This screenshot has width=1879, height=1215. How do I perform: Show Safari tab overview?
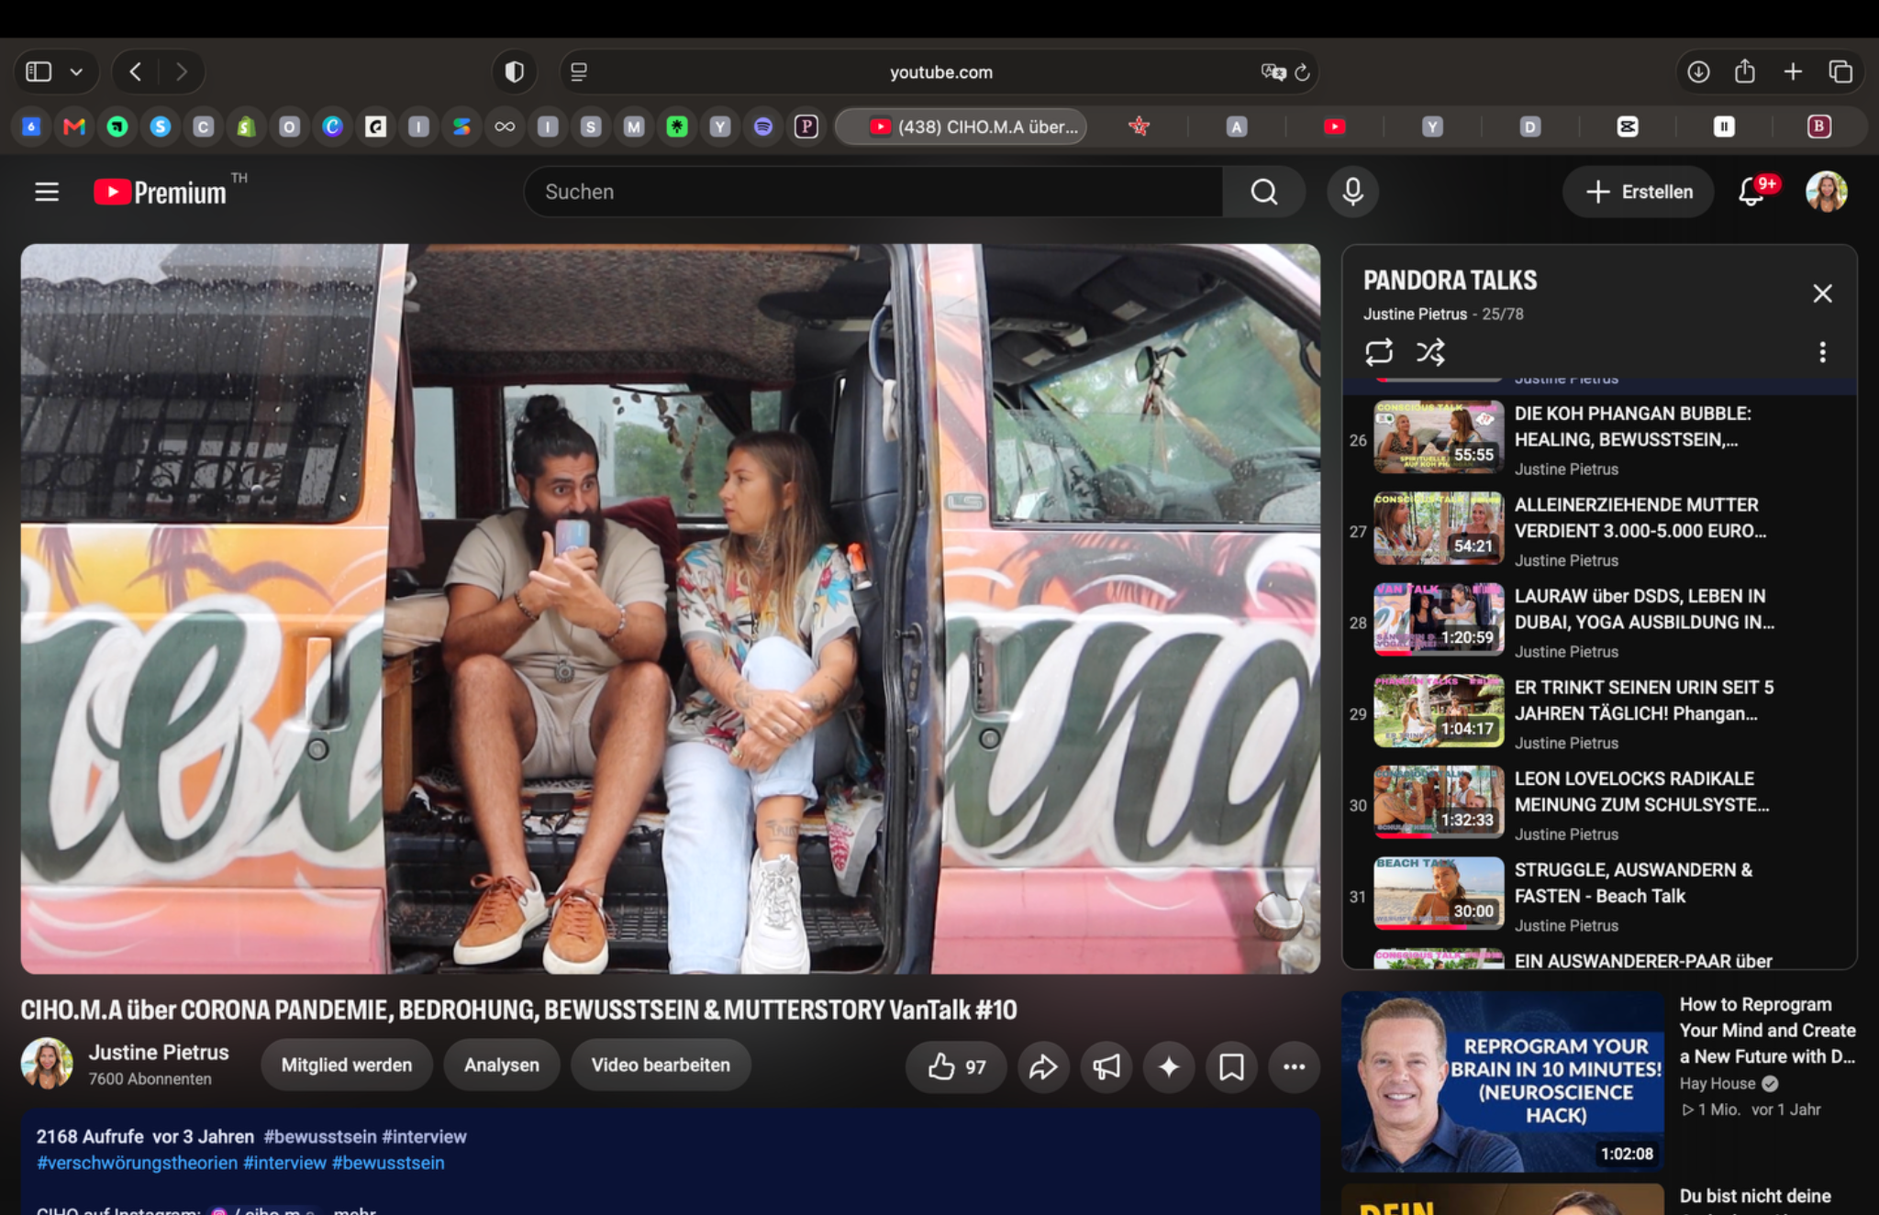[1840, 72]
